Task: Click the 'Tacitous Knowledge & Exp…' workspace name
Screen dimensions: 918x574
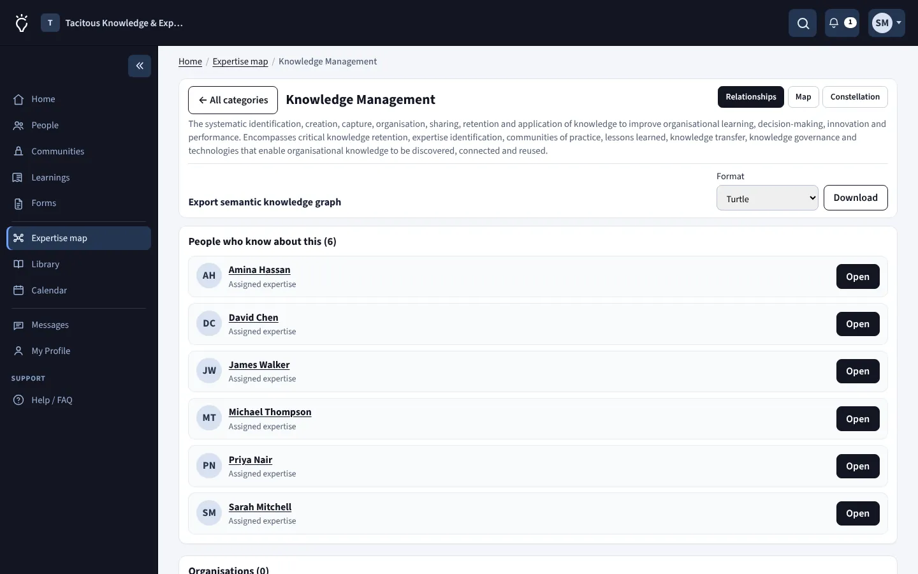Action: point(124,23)
